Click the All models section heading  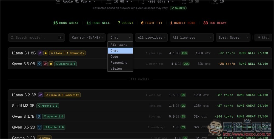140,79
